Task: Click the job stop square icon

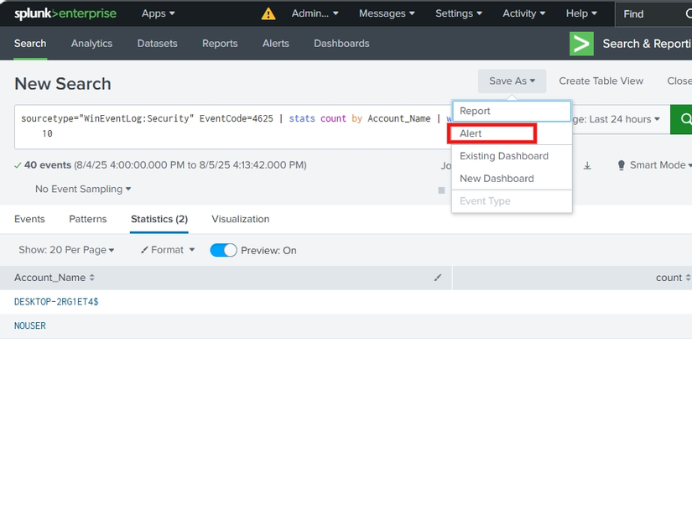Action: 441,190
